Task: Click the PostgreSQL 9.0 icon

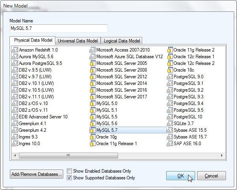Action: tap(170, 77)
